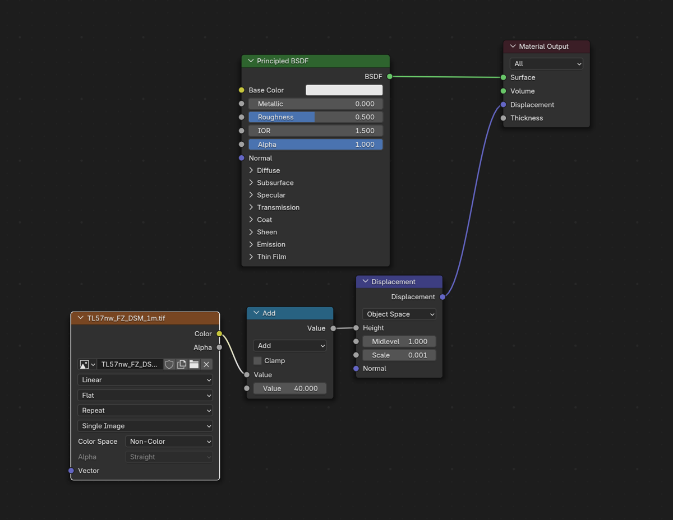Open the Object Space dropdown
This screenshot has height=520, width=673.
399,314
